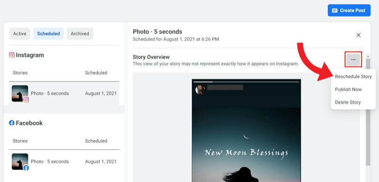Click the Instagram logo icon beside heading
Screen dimensions: 379x182
(11, 55)
